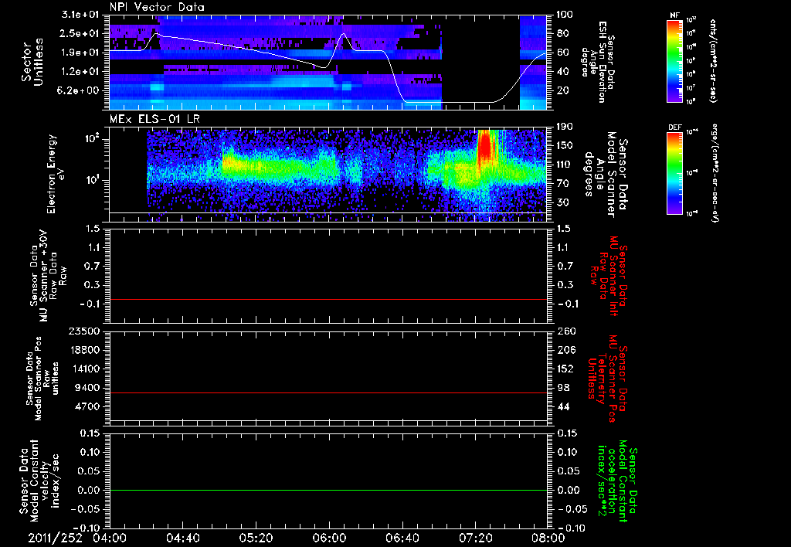This screenshot has height=547, width=791.
Task: Click the 100 degree elevation tick label
Action: pyautogui.click(x=563, y=14)
